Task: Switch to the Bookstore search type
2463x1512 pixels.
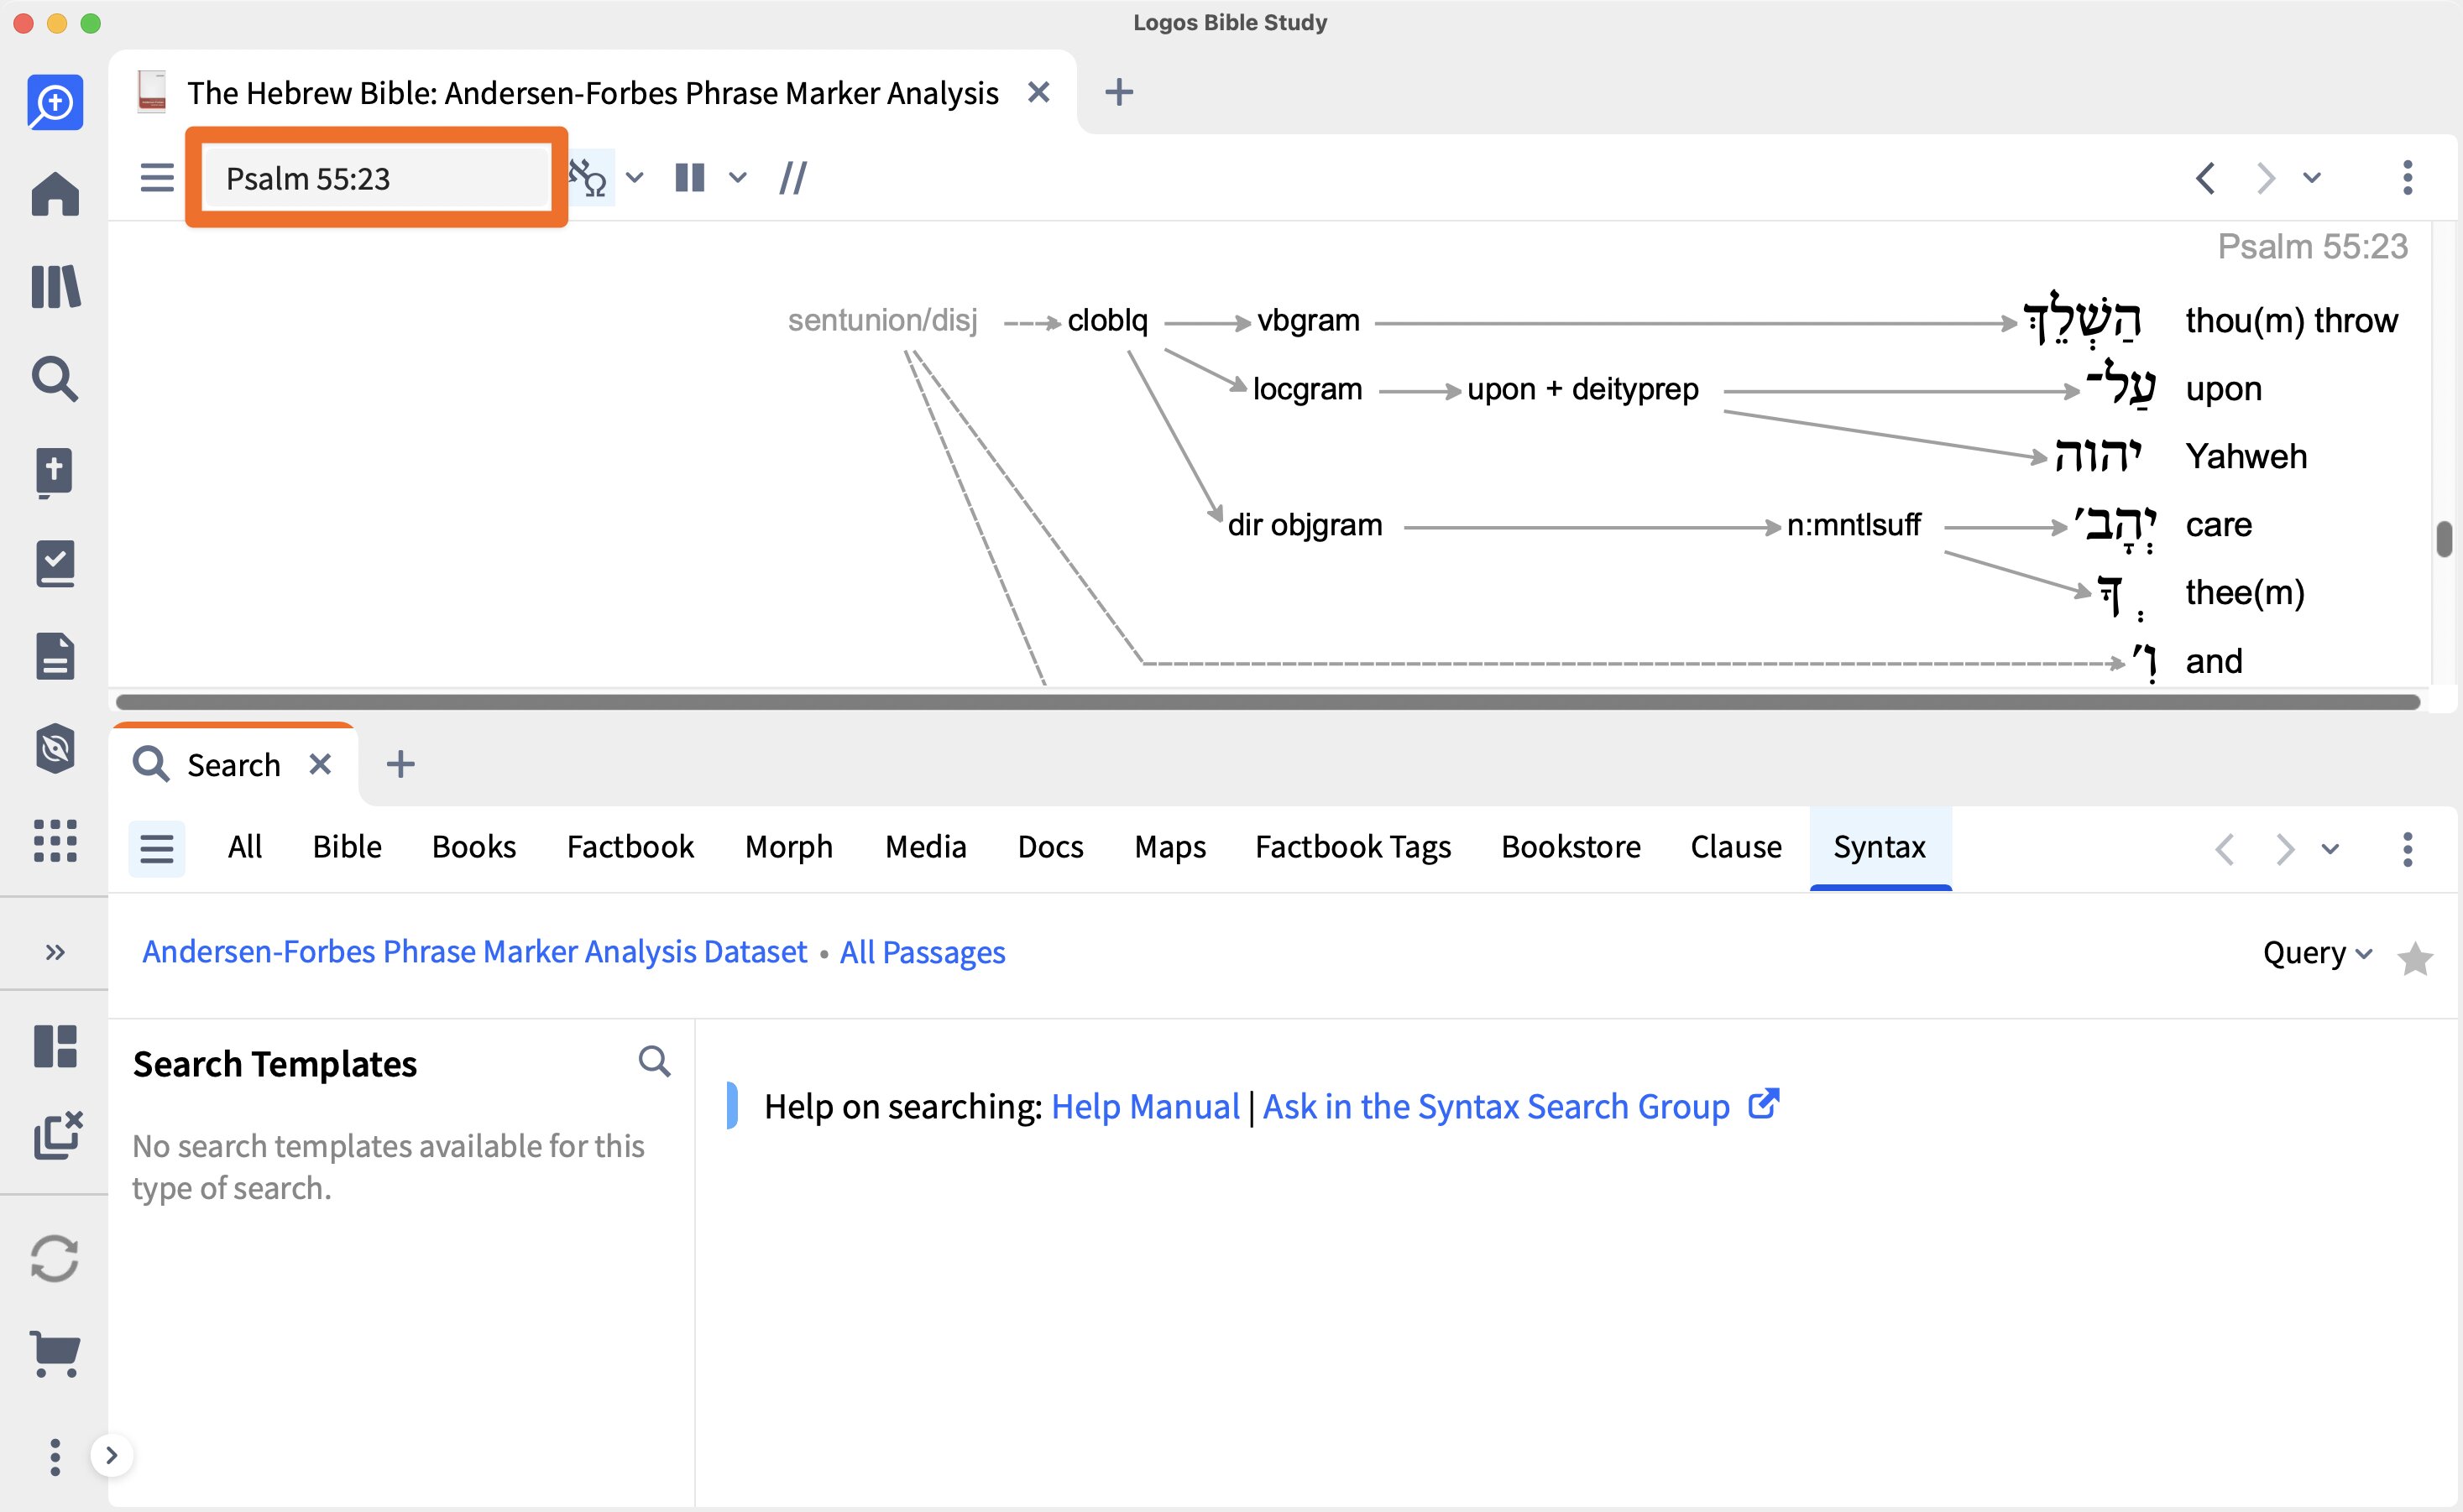Action: coord(1571,847)
